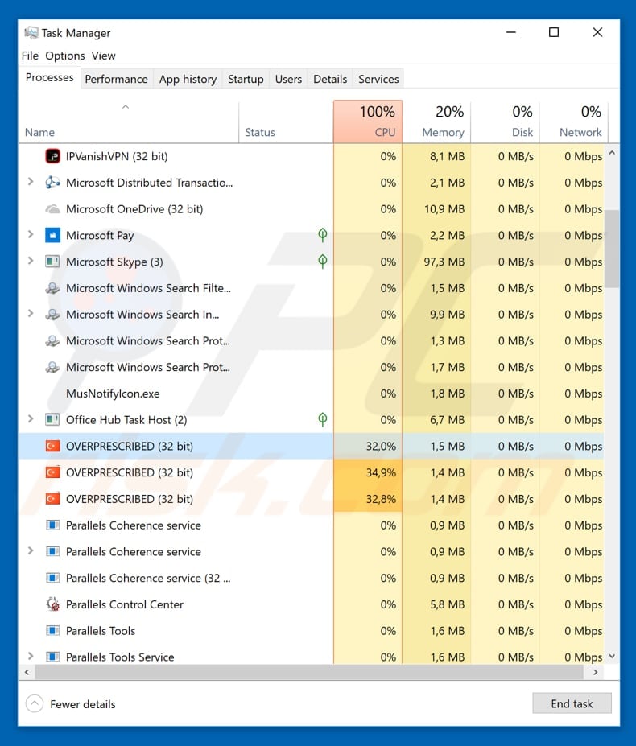Sort processes by Disk column

click(505, 122)
